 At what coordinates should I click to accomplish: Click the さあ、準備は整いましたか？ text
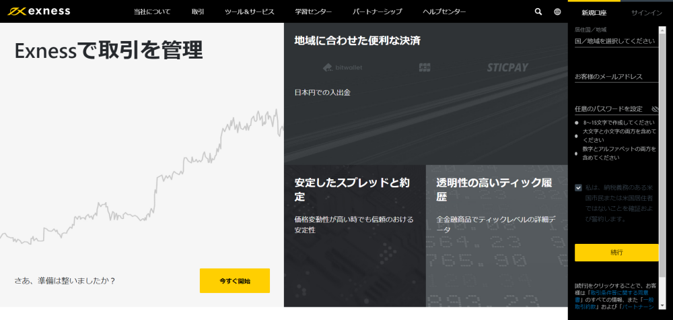(65, 281)
